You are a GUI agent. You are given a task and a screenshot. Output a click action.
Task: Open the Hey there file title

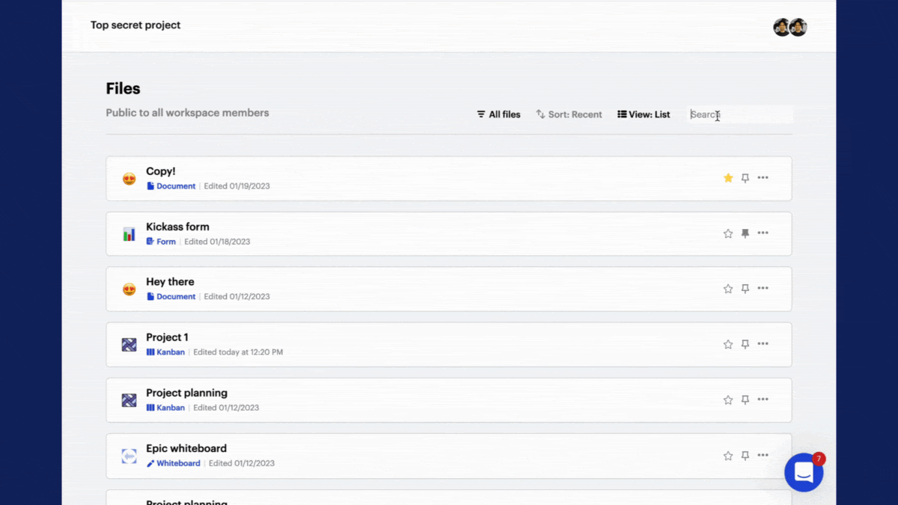[170, 282]
